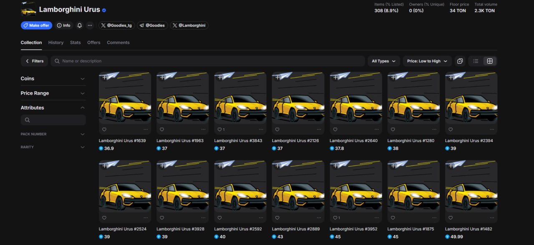Click the magnifier icon in Attributes search
Image resolution: width=534 pixels, height=245 pixels.
click(28, 120)
